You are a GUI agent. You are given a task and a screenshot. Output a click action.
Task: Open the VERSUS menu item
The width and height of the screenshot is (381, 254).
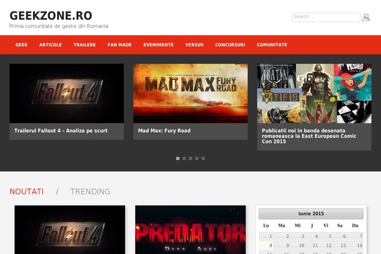tap(194, 45)
